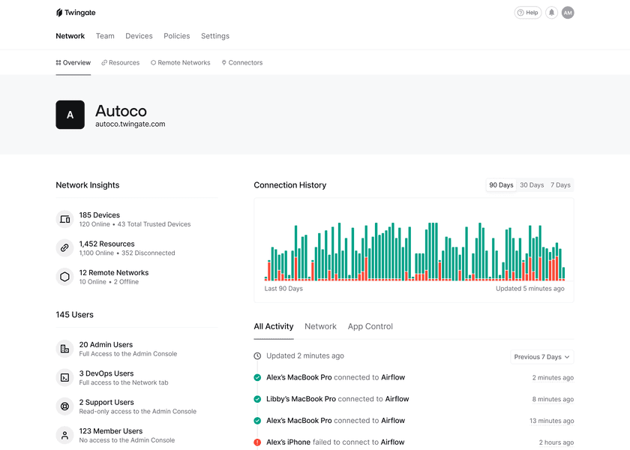Expand the Previous 7 Days dropdown
The image size is (630, 450).
(541, 357)
